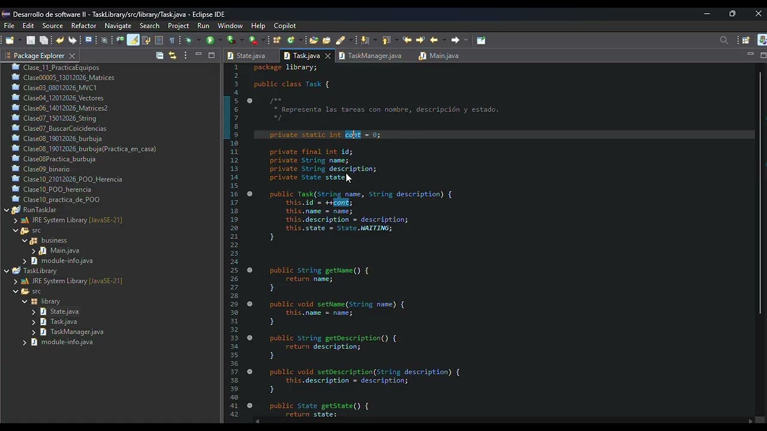Click the External Tools run icon
The image size is (767, 431).
253,40
